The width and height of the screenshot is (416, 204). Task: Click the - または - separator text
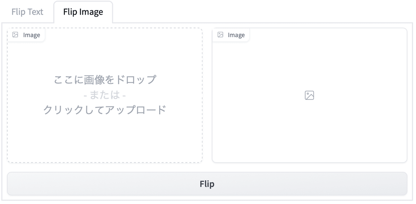[x=105, y=95]
